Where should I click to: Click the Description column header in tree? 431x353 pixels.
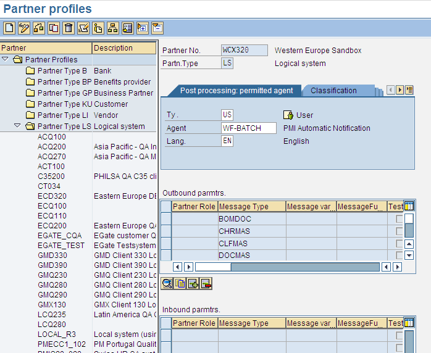point(124,48)
